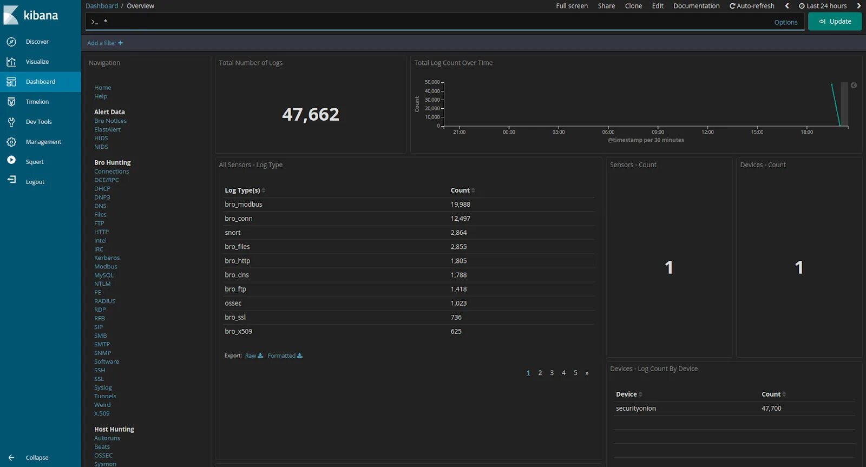This screenshot has height=467, width=866.
Task: Click snort log type cell
Action: point(233,233)
